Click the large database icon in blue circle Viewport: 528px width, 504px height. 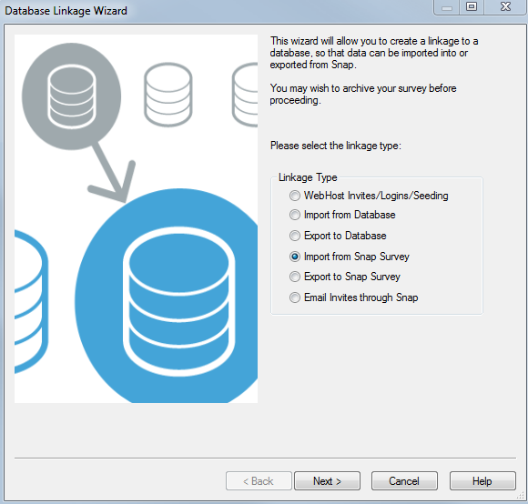pos(178,301)
